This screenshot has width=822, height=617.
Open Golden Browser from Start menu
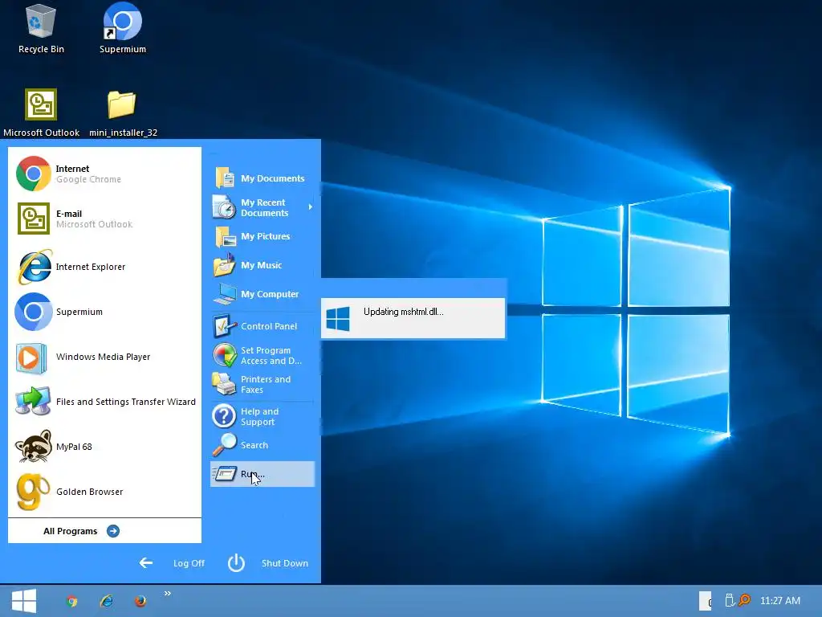coord(105,492)
